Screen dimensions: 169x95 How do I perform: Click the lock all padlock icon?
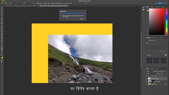[x=156, y=76]
